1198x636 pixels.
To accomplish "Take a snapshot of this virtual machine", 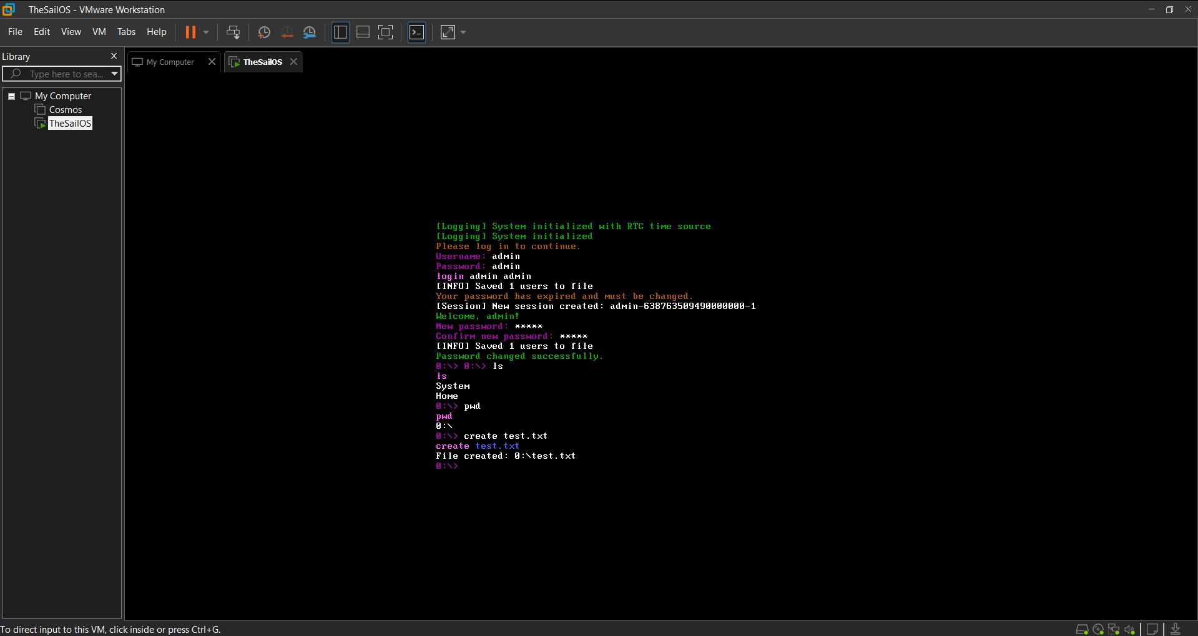I will pos(263,32).
